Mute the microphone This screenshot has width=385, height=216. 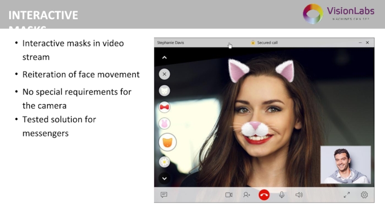pos(282,195)
